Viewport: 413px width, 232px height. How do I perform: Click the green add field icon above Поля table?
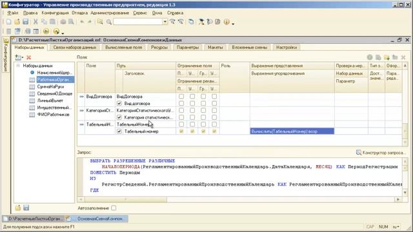tap(370, 57)
